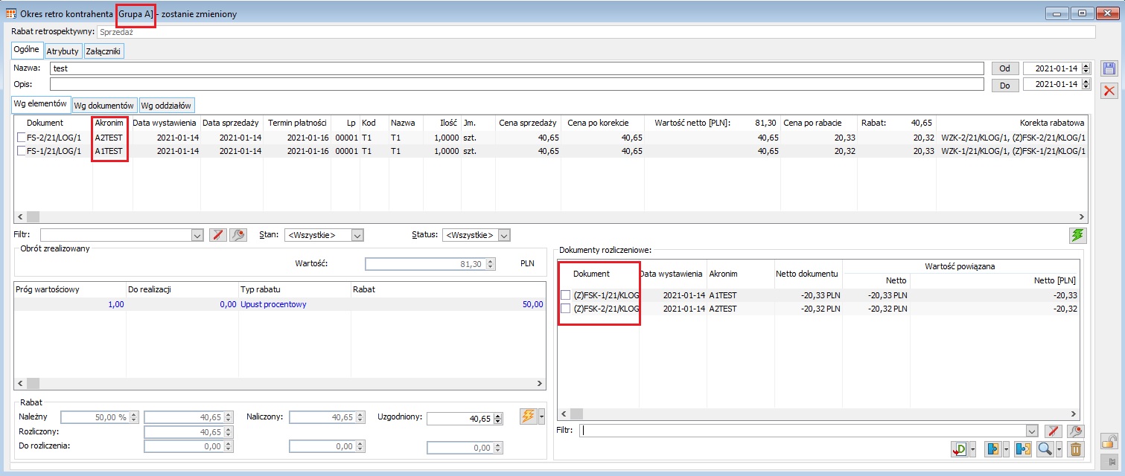Click the window app icon in title bar
The height and width of the screenshot is (476, 1125).
(10, 13)
